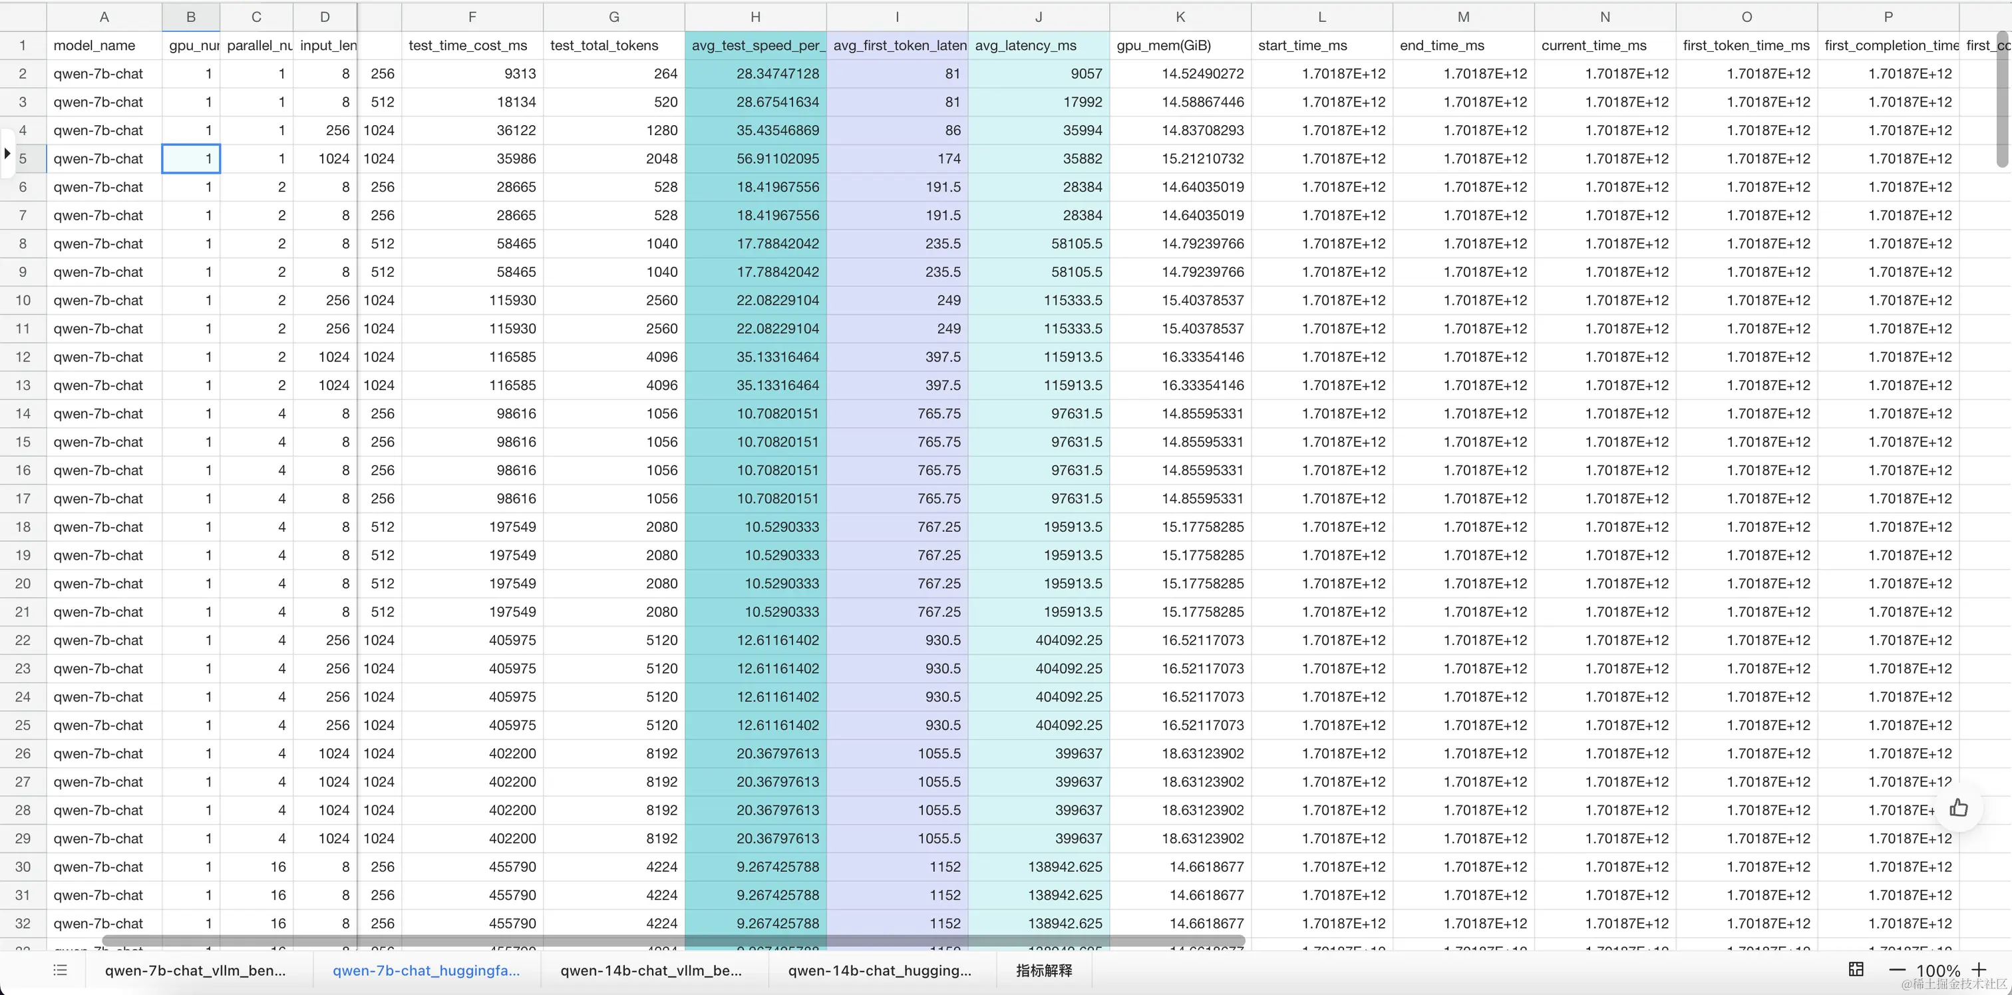2012x995 pixels.
Task: Select the gpu_mem(GiB) header cell
Action: pos(1180,45)
